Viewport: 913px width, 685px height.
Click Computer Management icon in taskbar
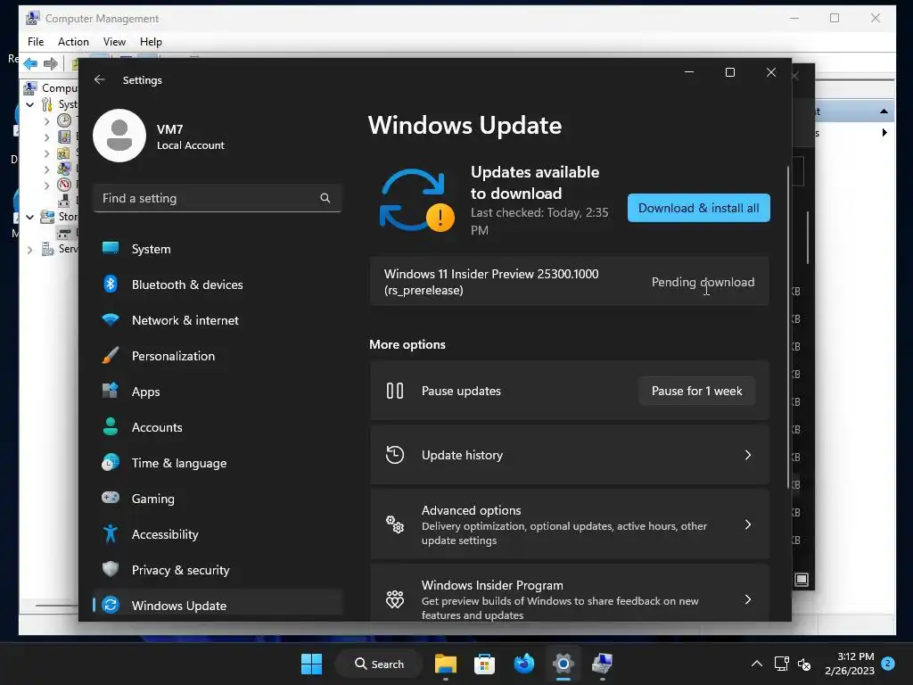tap(602, 664)
